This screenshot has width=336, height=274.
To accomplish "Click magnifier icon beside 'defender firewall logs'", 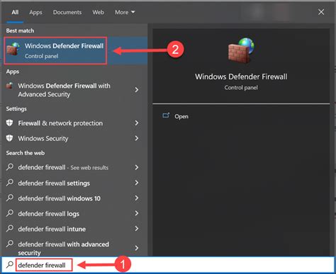I will click(10, 213).
